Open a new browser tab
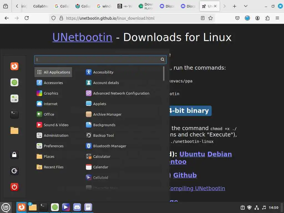Image resolution: width=284 pixels, height=213 pixels. [235, 6]
